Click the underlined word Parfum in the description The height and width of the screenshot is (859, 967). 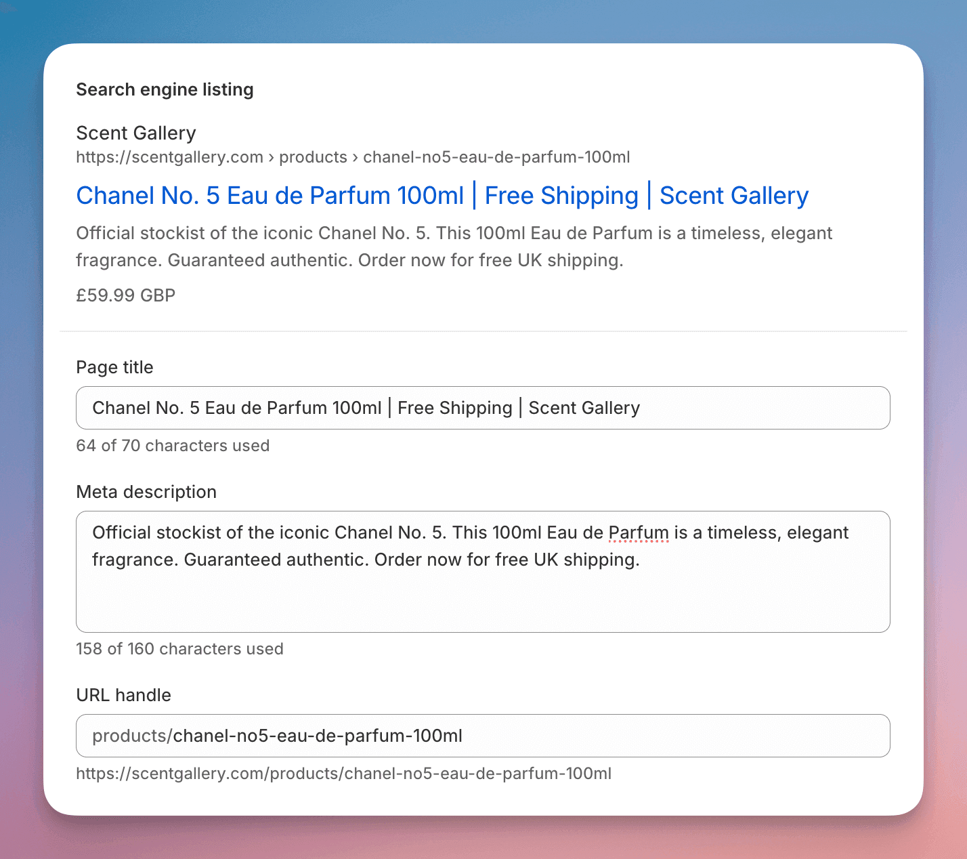click(637, 532)
